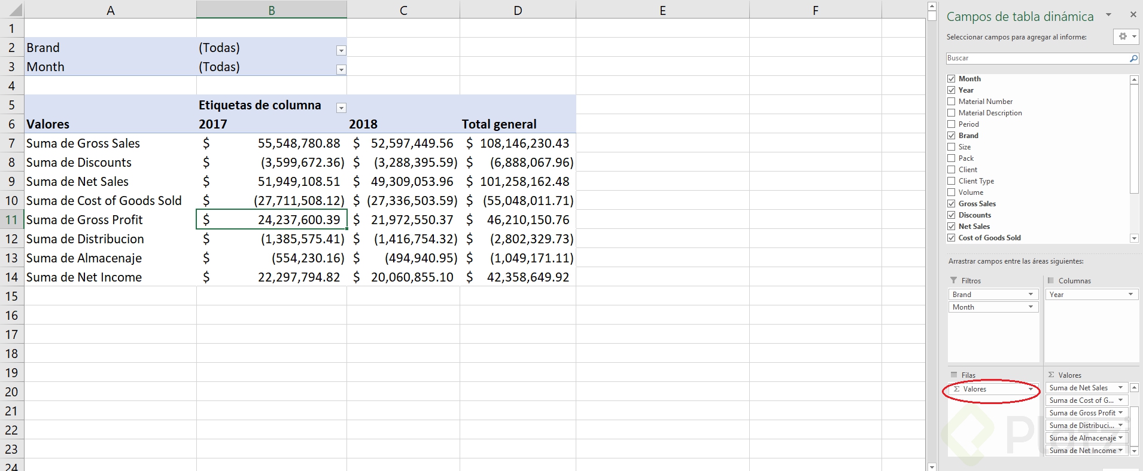
Task: Open the Month (Todas) filter dropdown in the sheet
Action: coord(341,70)
